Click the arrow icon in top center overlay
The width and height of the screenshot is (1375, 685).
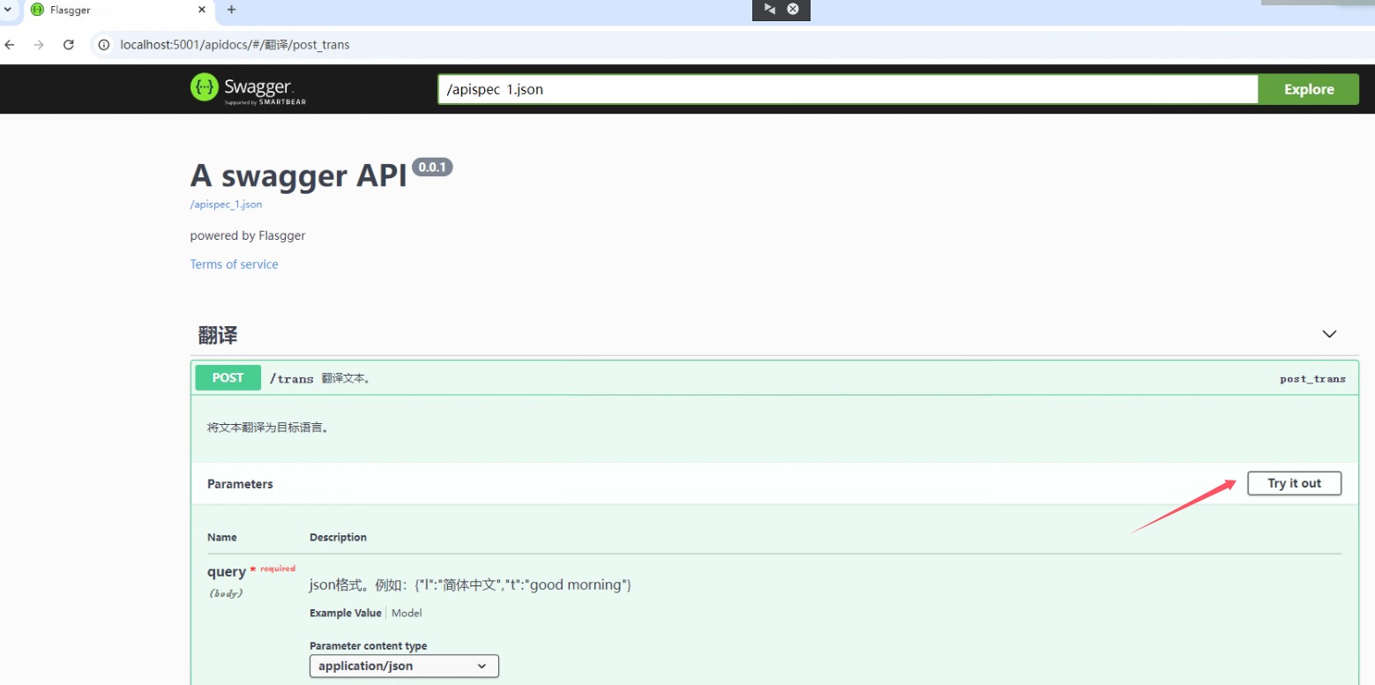coord(769,9)
